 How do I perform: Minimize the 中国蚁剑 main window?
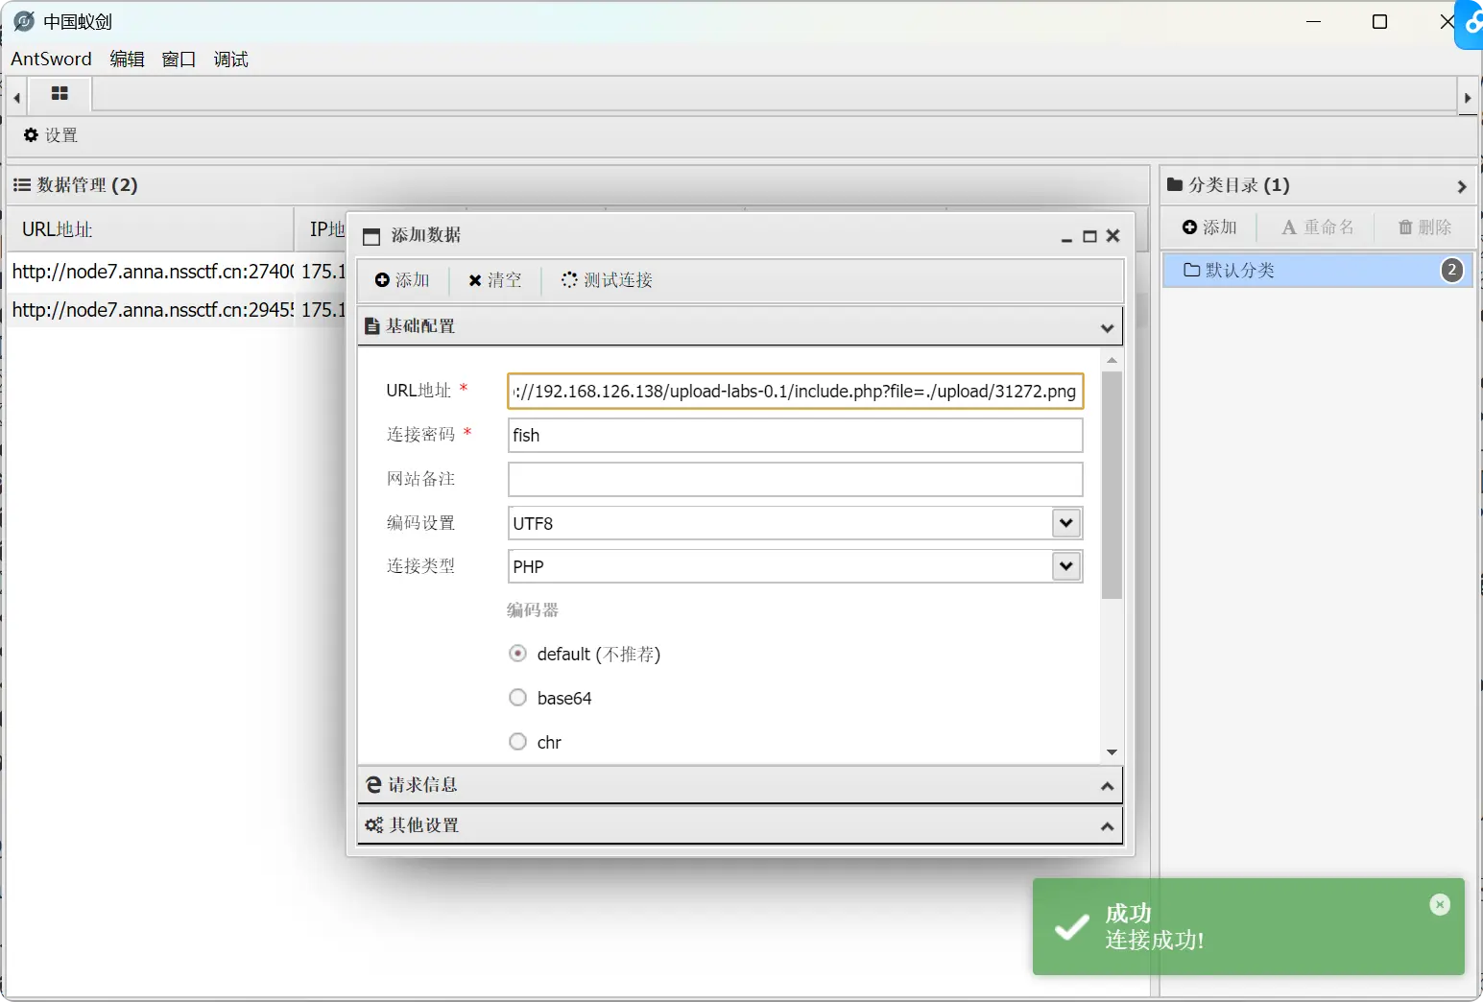click(x=1314, y=21)
